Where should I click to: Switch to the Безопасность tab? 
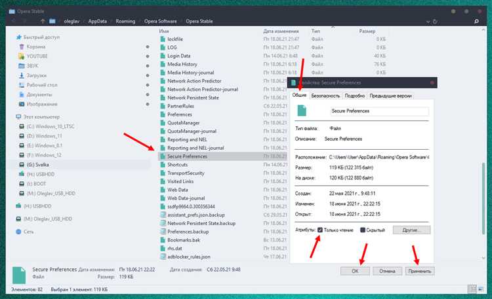coord(325,96)
